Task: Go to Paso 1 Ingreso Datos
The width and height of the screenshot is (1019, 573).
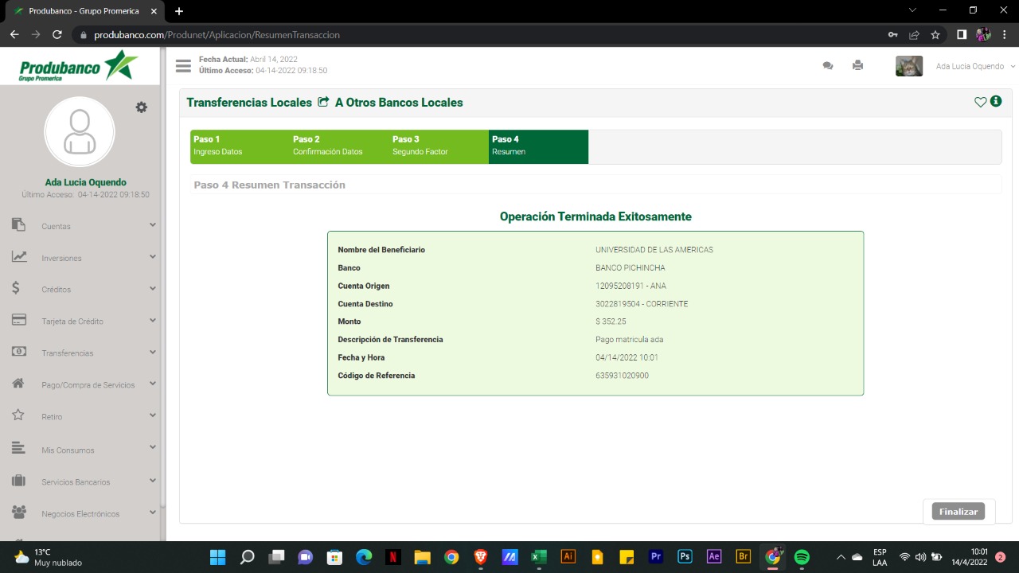Action: tap(240, 146)
